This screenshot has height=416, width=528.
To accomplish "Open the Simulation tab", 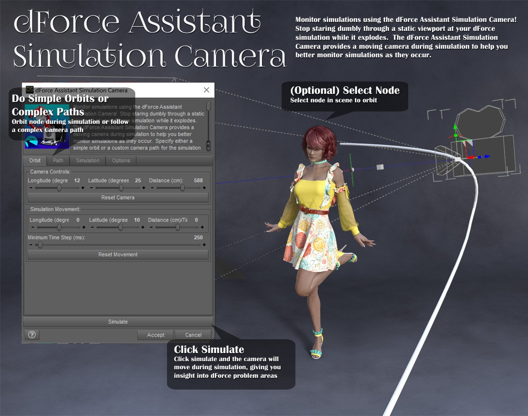I will 88,160.
